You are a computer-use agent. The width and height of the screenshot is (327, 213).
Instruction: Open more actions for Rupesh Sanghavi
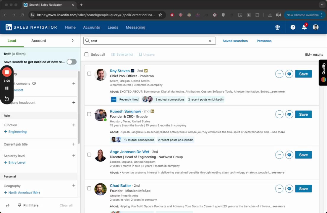(x=279, y=114)
